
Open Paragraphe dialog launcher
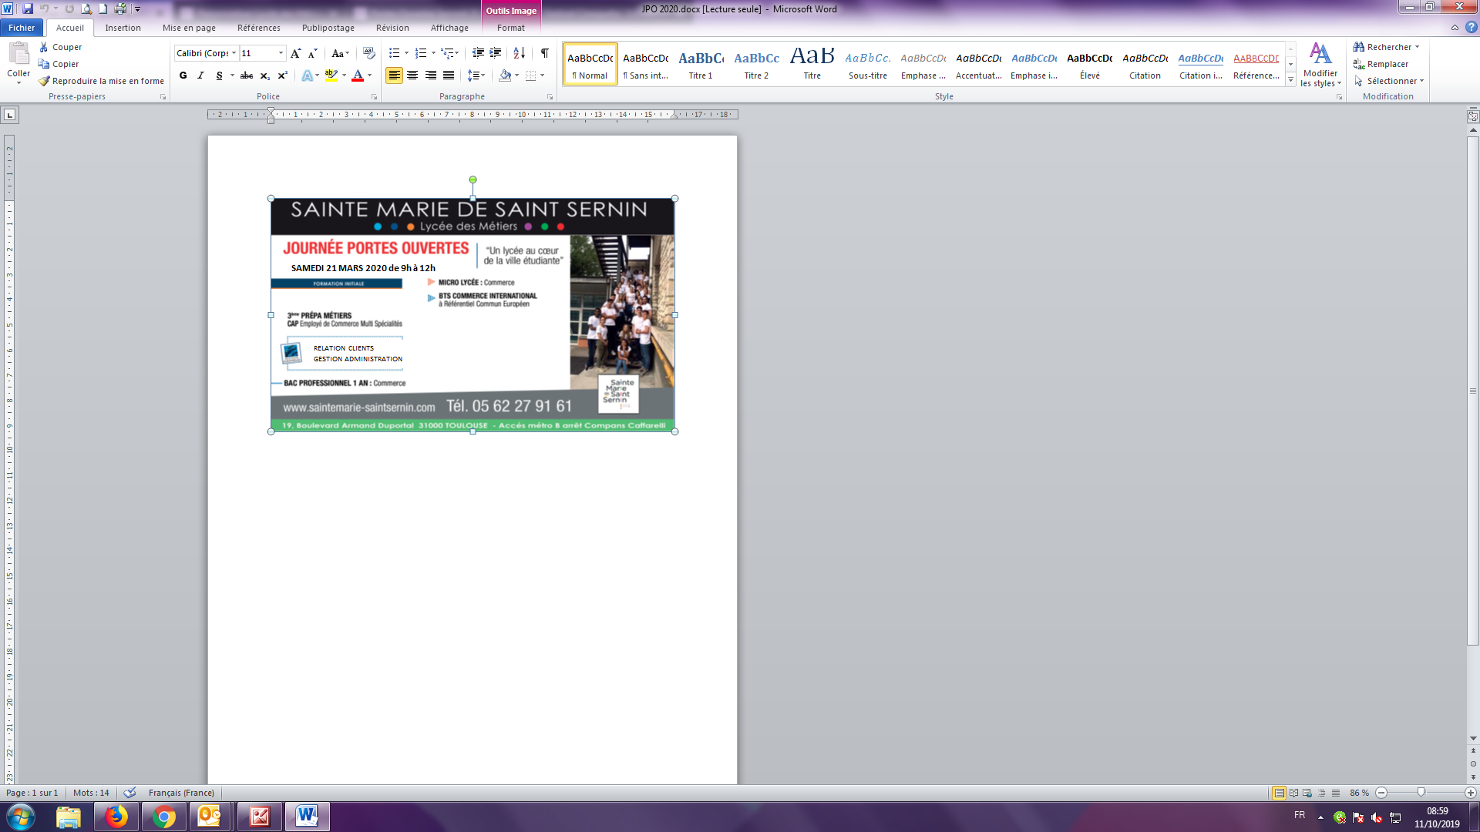(x=550, y=97)
